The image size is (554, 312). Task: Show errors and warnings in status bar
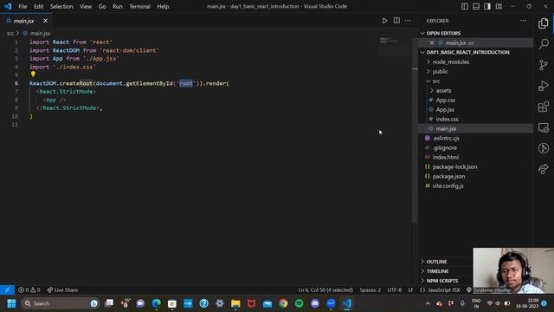tap(29, 290)
